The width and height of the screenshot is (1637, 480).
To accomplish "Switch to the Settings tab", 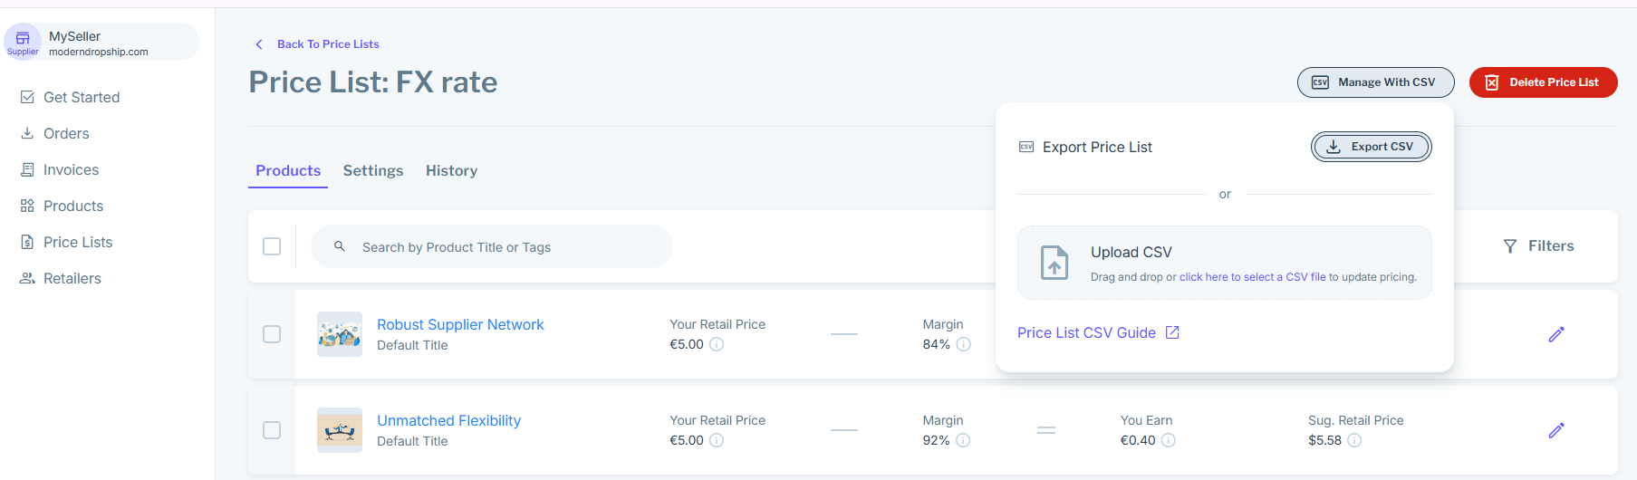I will 372,170.
